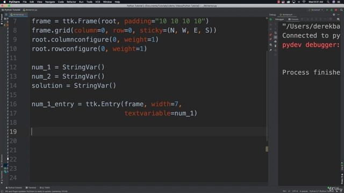The width and height of the screenshot is (344, 193).
Task: Open the Run menu
Action: click(x=81, y=2)
